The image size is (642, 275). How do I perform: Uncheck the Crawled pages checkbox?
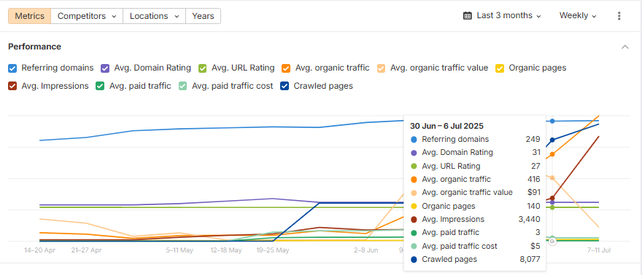click(x=285, y=86)
